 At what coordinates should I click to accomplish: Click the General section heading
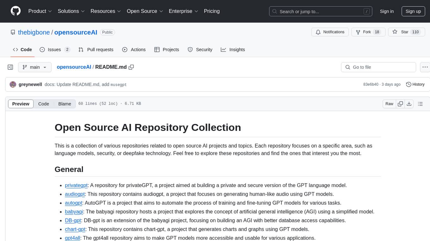tap(69, 169)
